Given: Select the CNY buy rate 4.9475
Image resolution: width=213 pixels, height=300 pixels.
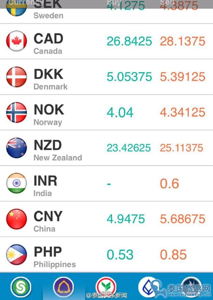Looking at the screenshot, I should point(126,219).
